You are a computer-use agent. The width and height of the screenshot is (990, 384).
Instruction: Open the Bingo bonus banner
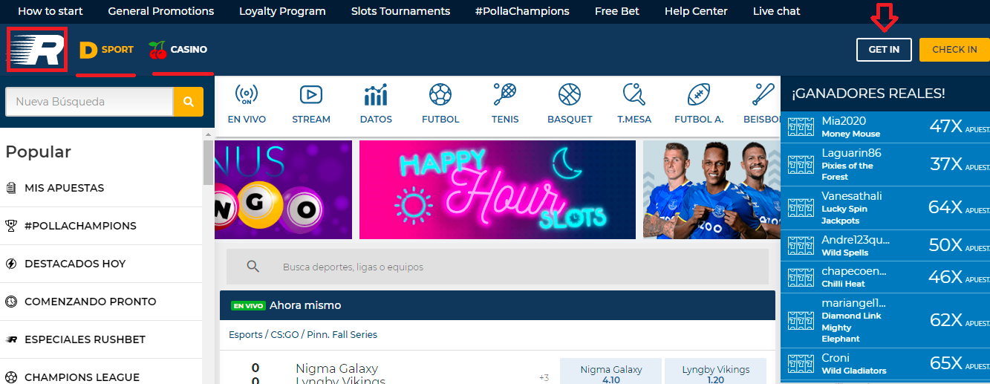click(x=283, y=189)
